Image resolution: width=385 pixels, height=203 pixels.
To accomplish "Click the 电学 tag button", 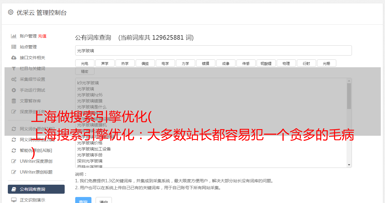I will point(165,63).
